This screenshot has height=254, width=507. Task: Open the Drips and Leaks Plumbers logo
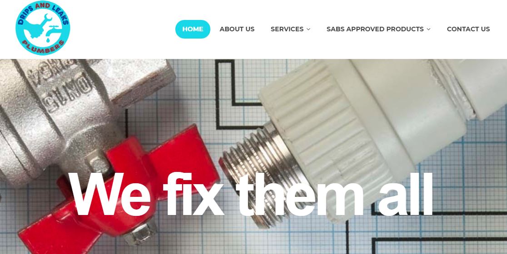click(x=43, y=28)
